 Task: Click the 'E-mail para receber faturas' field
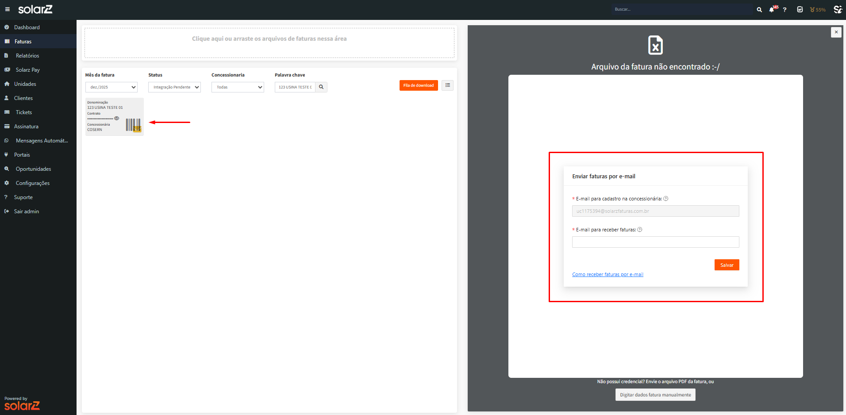click(x=655, y=242)
